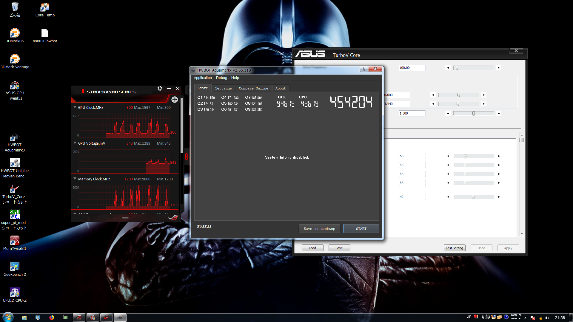Open the IME options dropdown next to KANA
This screenshot has height=322, width=573.
pyautogui.click(x=520, y=319)
